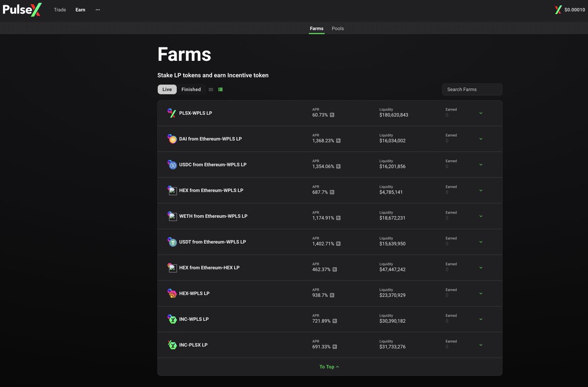The height and width of the screenshot is (387, 588).
Task: Open APR calculator for HEX from Ethereum-HEX LP
Action: point(335,269)
